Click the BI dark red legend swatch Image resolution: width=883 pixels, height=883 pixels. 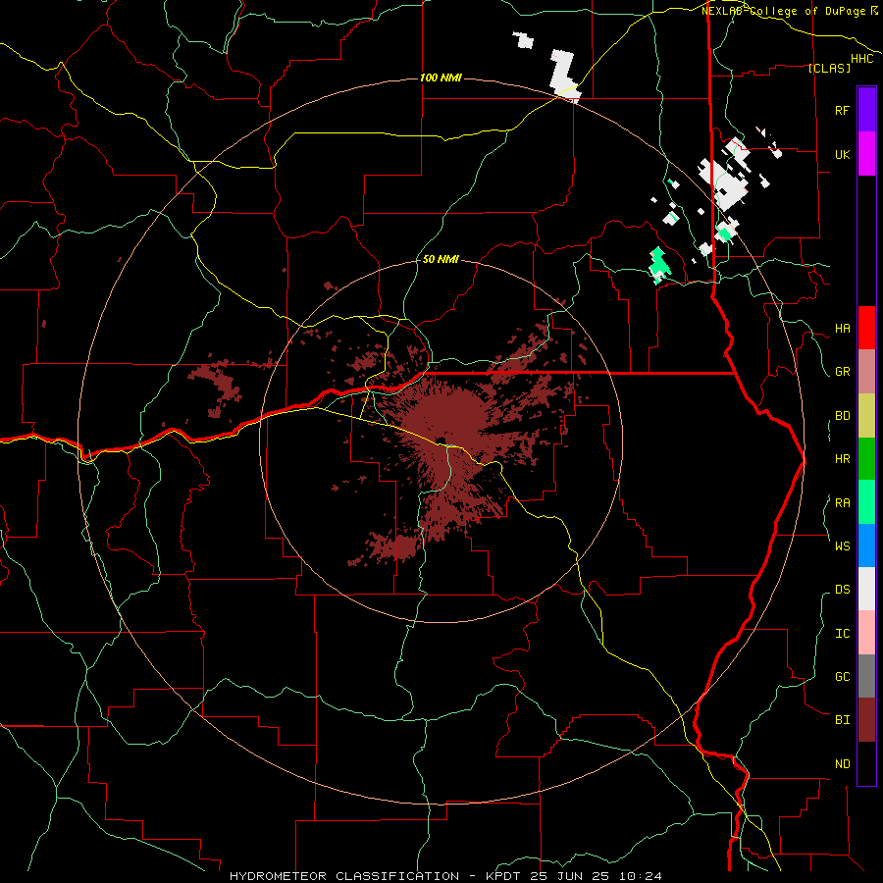point(866,720)
